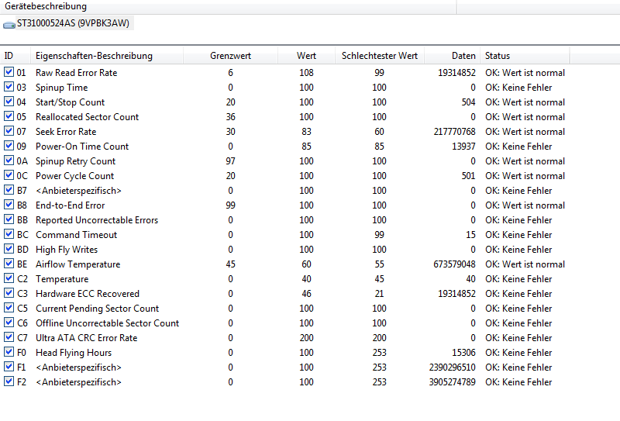Toggle the 04 Start/Stop Count checkbox
This screenshot has height=421, width=620.
click(9, 102)
